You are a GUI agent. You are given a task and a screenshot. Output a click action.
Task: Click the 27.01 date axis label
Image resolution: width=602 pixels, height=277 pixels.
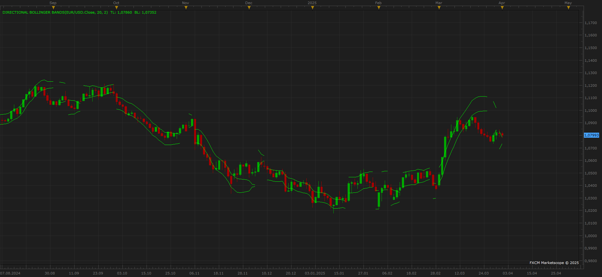(x=363, y=273)
